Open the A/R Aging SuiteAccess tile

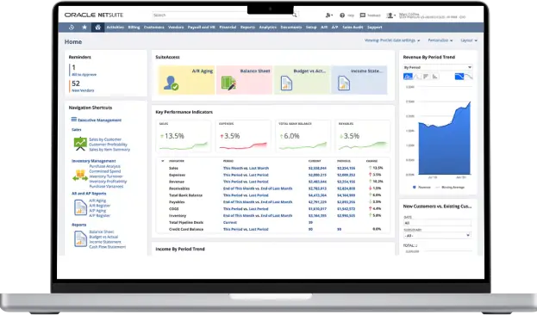(x=187, y=80)
